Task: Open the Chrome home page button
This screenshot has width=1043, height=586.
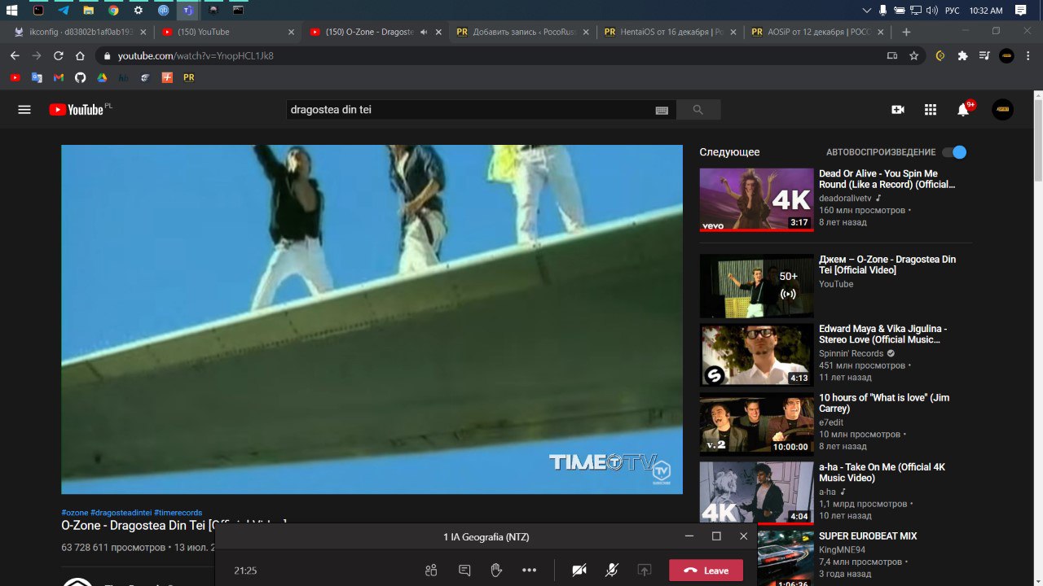Action: (80, 56)
